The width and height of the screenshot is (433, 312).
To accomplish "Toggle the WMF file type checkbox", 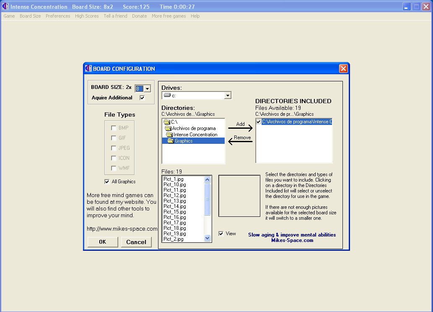I will [x=114, y=168].
